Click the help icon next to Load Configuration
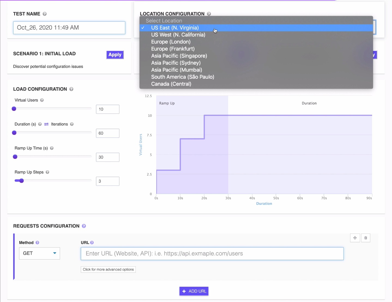 tap(71, 89)
